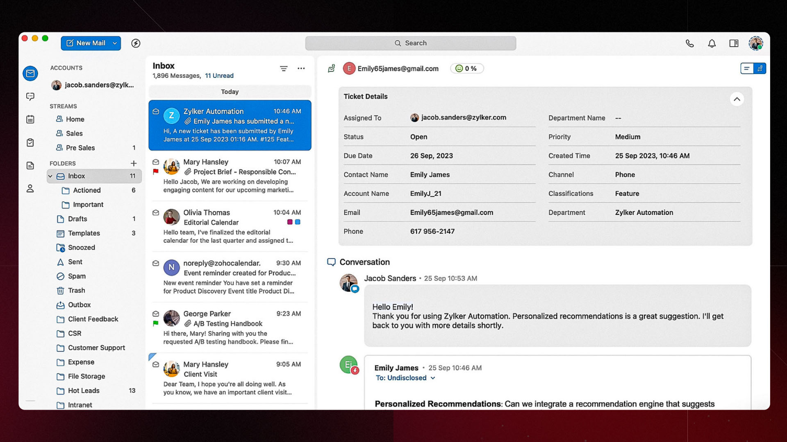Open the notifications bell icon
The image size is (787, 442).
712,43
